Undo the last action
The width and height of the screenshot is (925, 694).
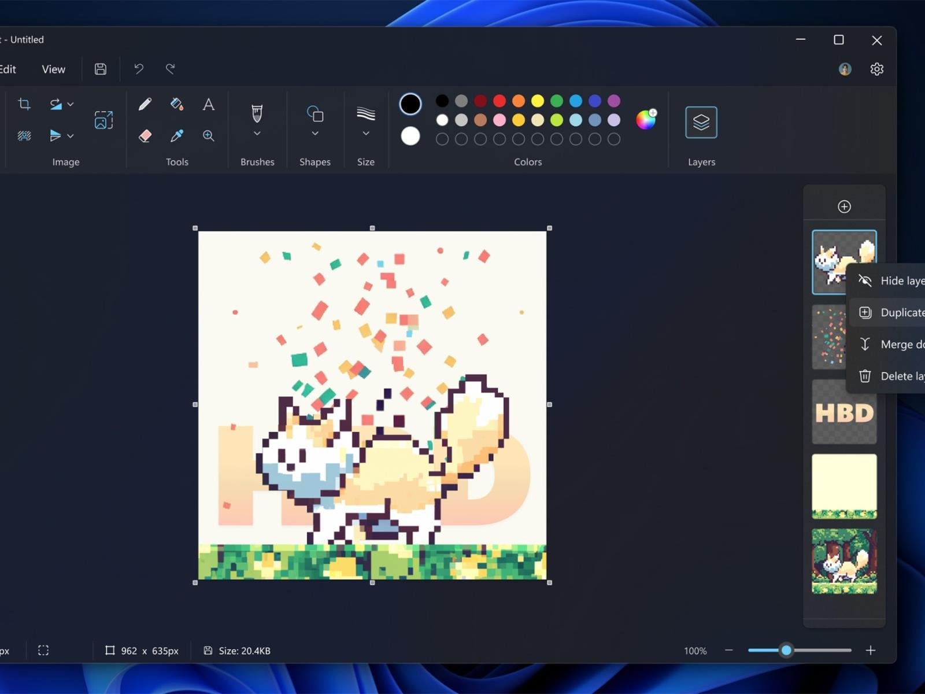point(139,69)
